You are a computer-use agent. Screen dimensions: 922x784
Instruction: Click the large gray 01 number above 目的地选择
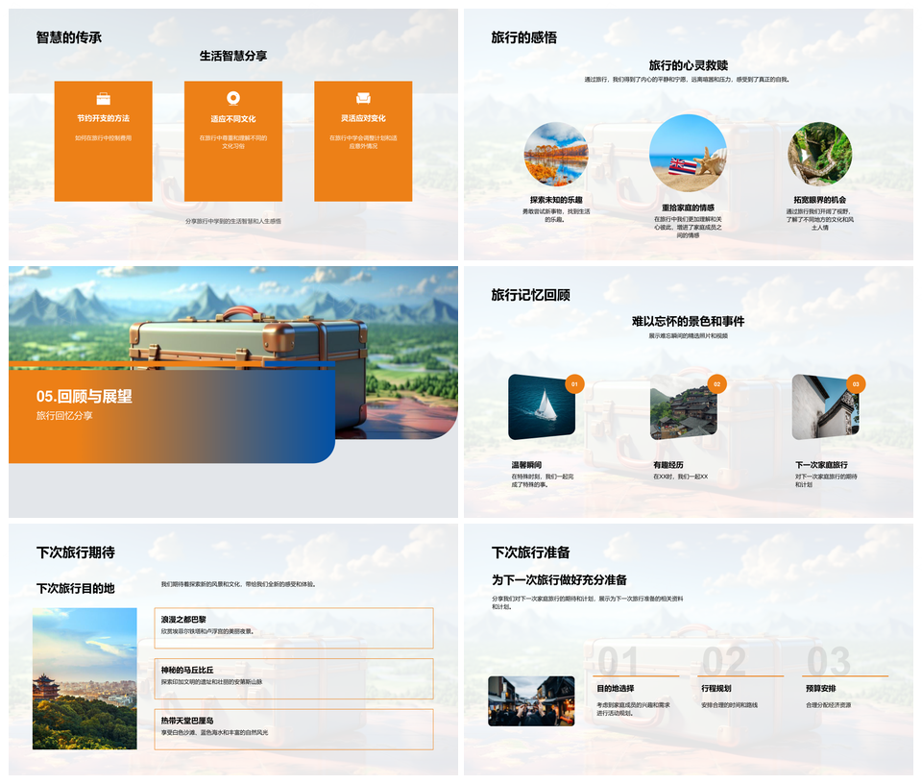[618, 661]
